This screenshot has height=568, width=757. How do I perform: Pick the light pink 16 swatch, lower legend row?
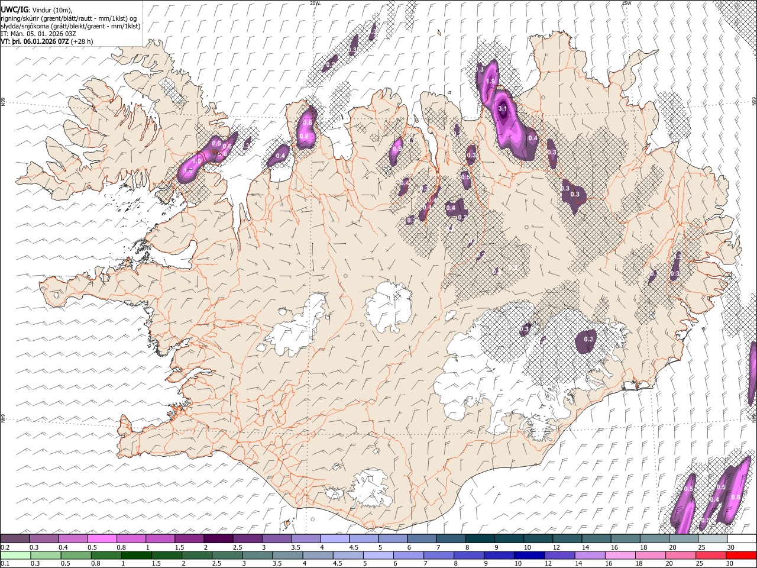pos(620,555)
